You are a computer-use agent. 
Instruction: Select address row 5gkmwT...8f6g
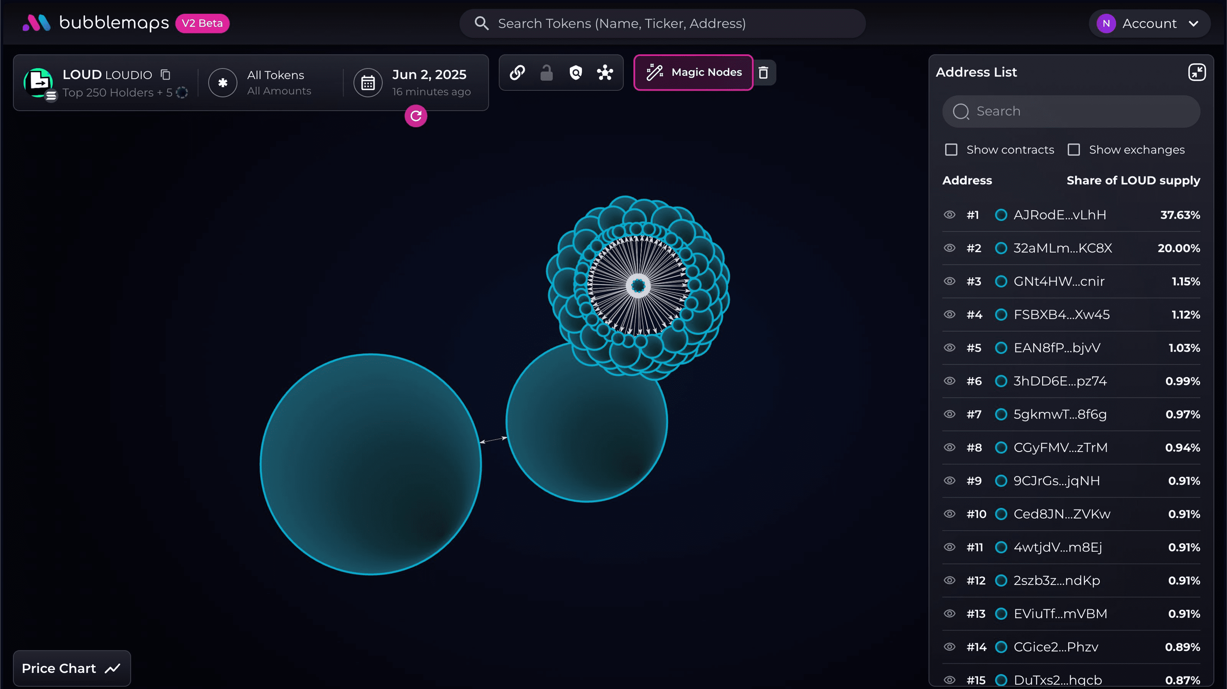point(1071,414)
